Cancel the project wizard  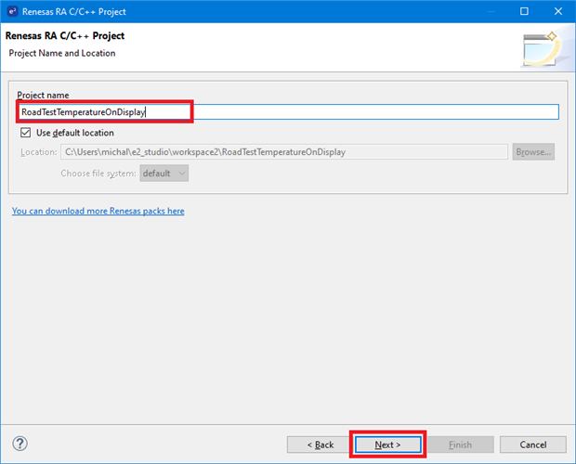coord(533,445)
